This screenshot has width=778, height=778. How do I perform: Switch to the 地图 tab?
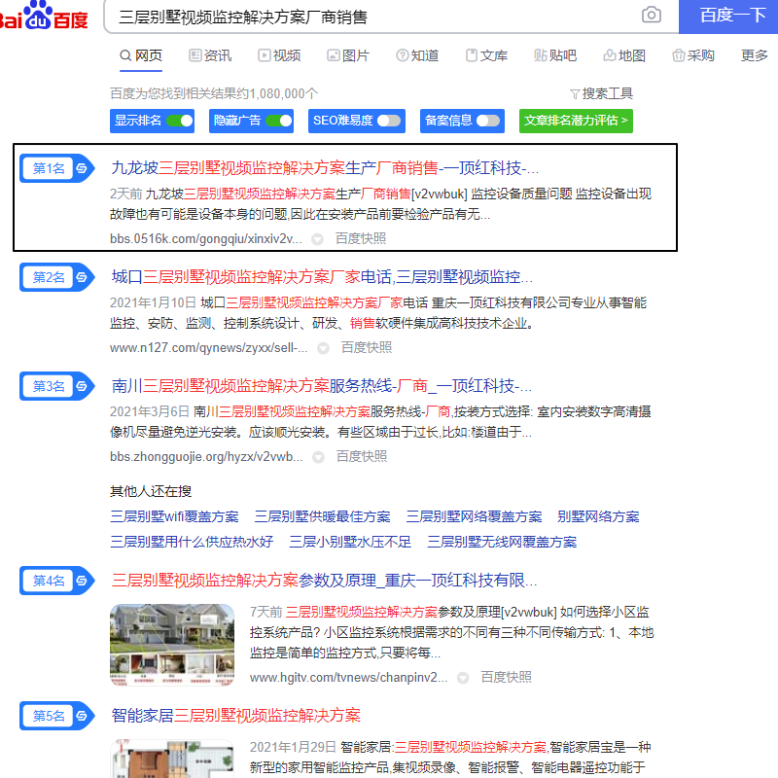(x=624, y=55)
